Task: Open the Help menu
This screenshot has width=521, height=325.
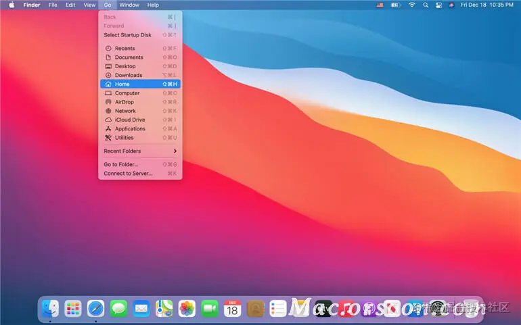Action: [x=153, y=5]
